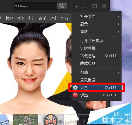The height and width of the screenshot is (125, 132).
Task: Switch to the 排行 category tab
Action: tap(65, 18)
